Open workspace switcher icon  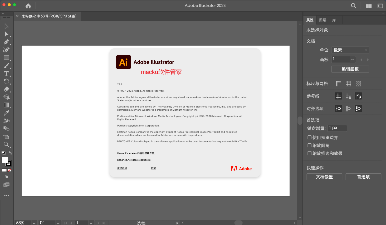[x=380, y=6]
